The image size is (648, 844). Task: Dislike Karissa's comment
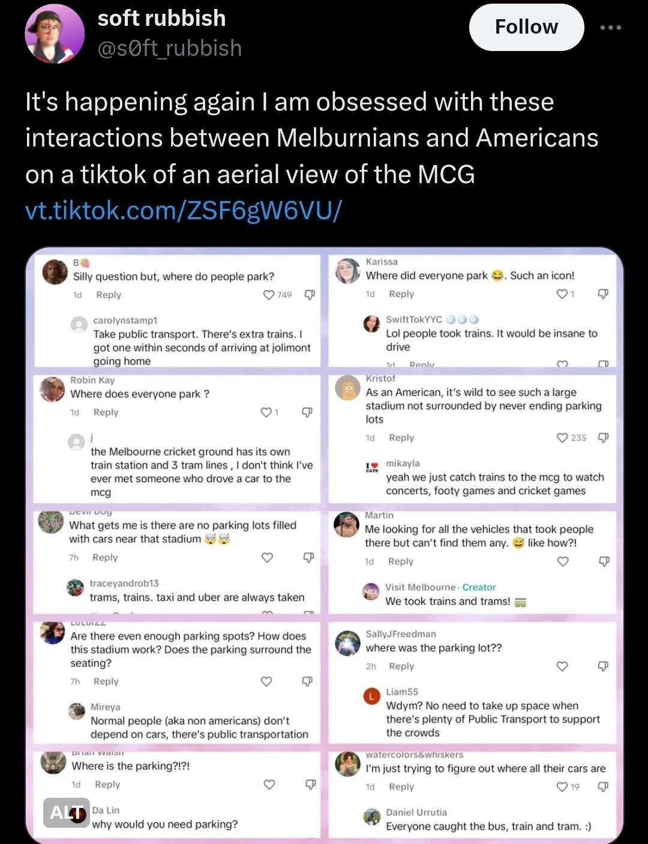tap(604, 294)
